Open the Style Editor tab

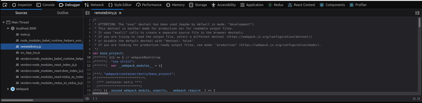click(x=120, y=5)
